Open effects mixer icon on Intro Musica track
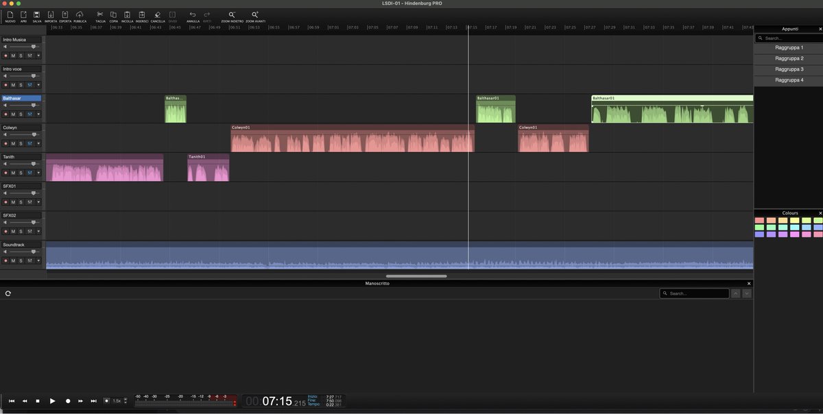 30,56
